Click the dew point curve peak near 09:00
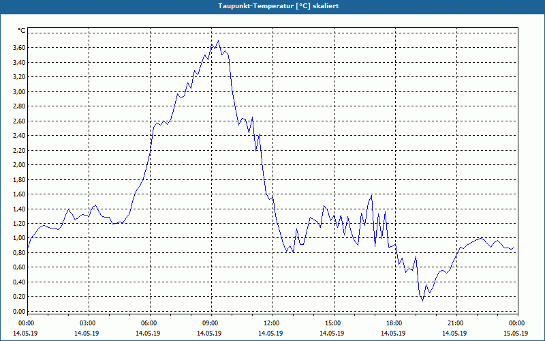 tap(218, 41)
